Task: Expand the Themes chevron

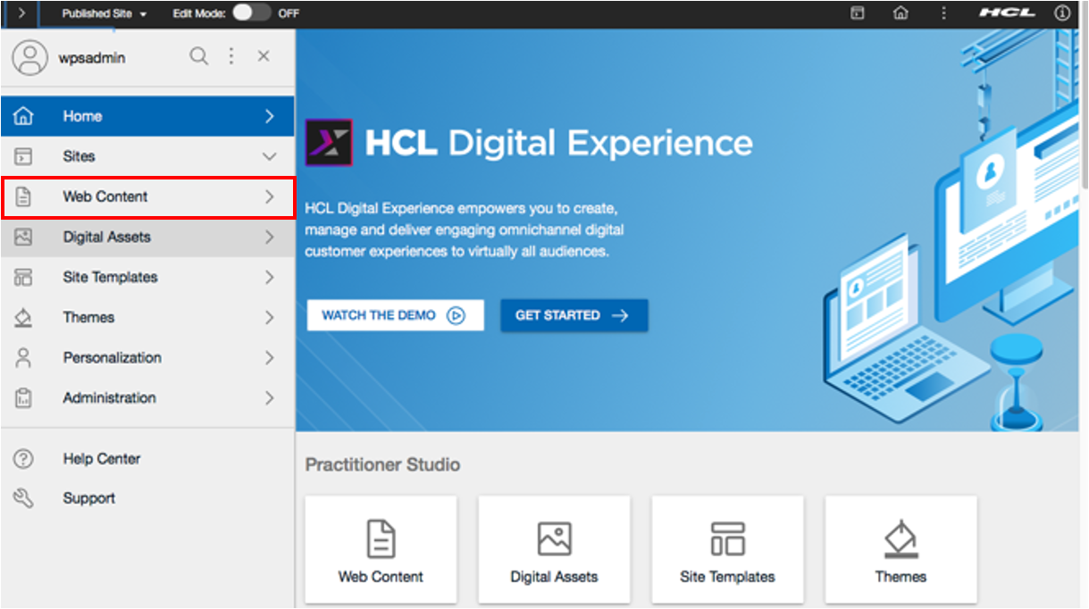Action: tap(269, 318)
